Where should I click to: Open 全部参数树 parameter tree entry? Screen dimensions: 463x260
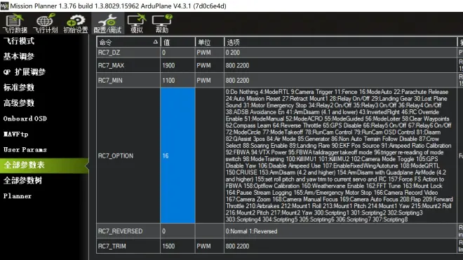coord(22,180)
